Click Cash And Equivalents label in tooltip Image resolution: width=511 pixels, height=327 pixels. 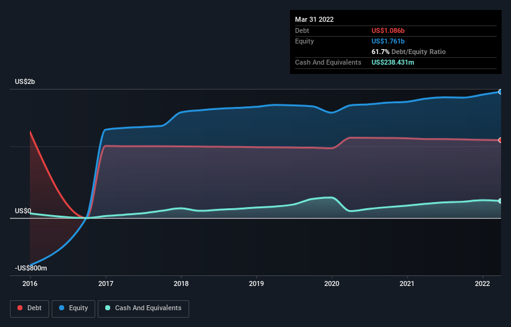click(x=328, y=62)
